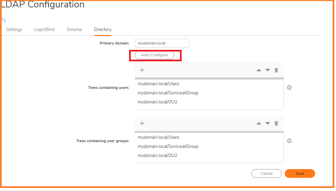336x191 pixels.
Task: Click the Auto Configure button
Action: (154, 55)
